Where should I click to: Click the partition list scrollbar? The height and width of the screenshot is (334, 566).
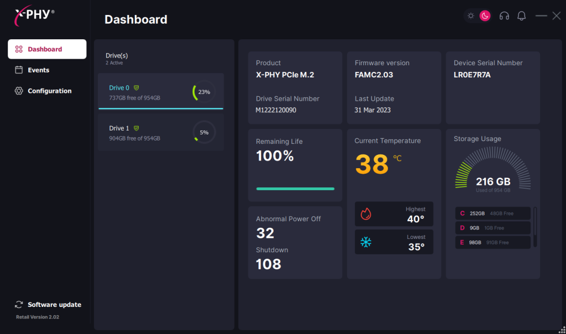pyautogui.click(x=534, y=227)
